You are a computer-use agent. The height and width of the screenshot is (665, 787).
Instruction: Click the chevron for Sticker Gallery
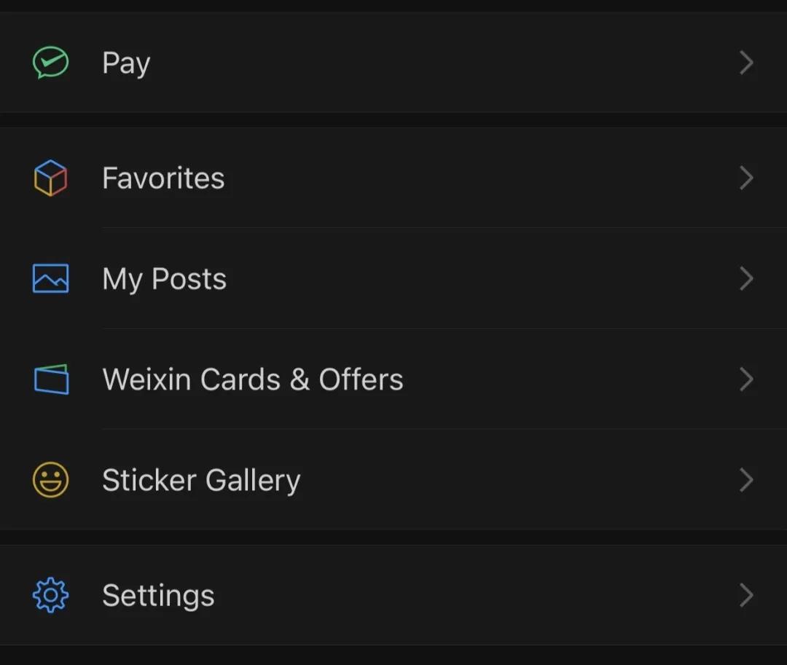pyautogui.click(x=746, y=480)
